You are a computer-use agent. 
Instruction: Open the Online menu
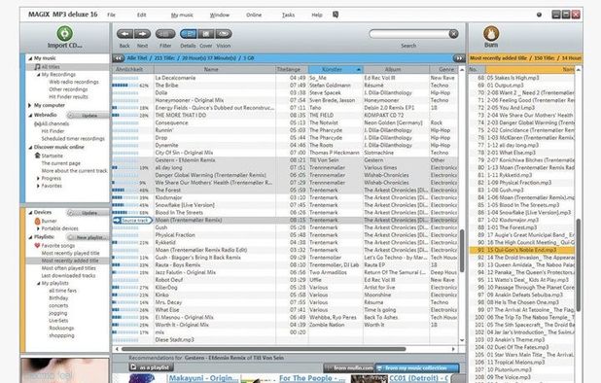pyautogui.click(x=254, y=15)
